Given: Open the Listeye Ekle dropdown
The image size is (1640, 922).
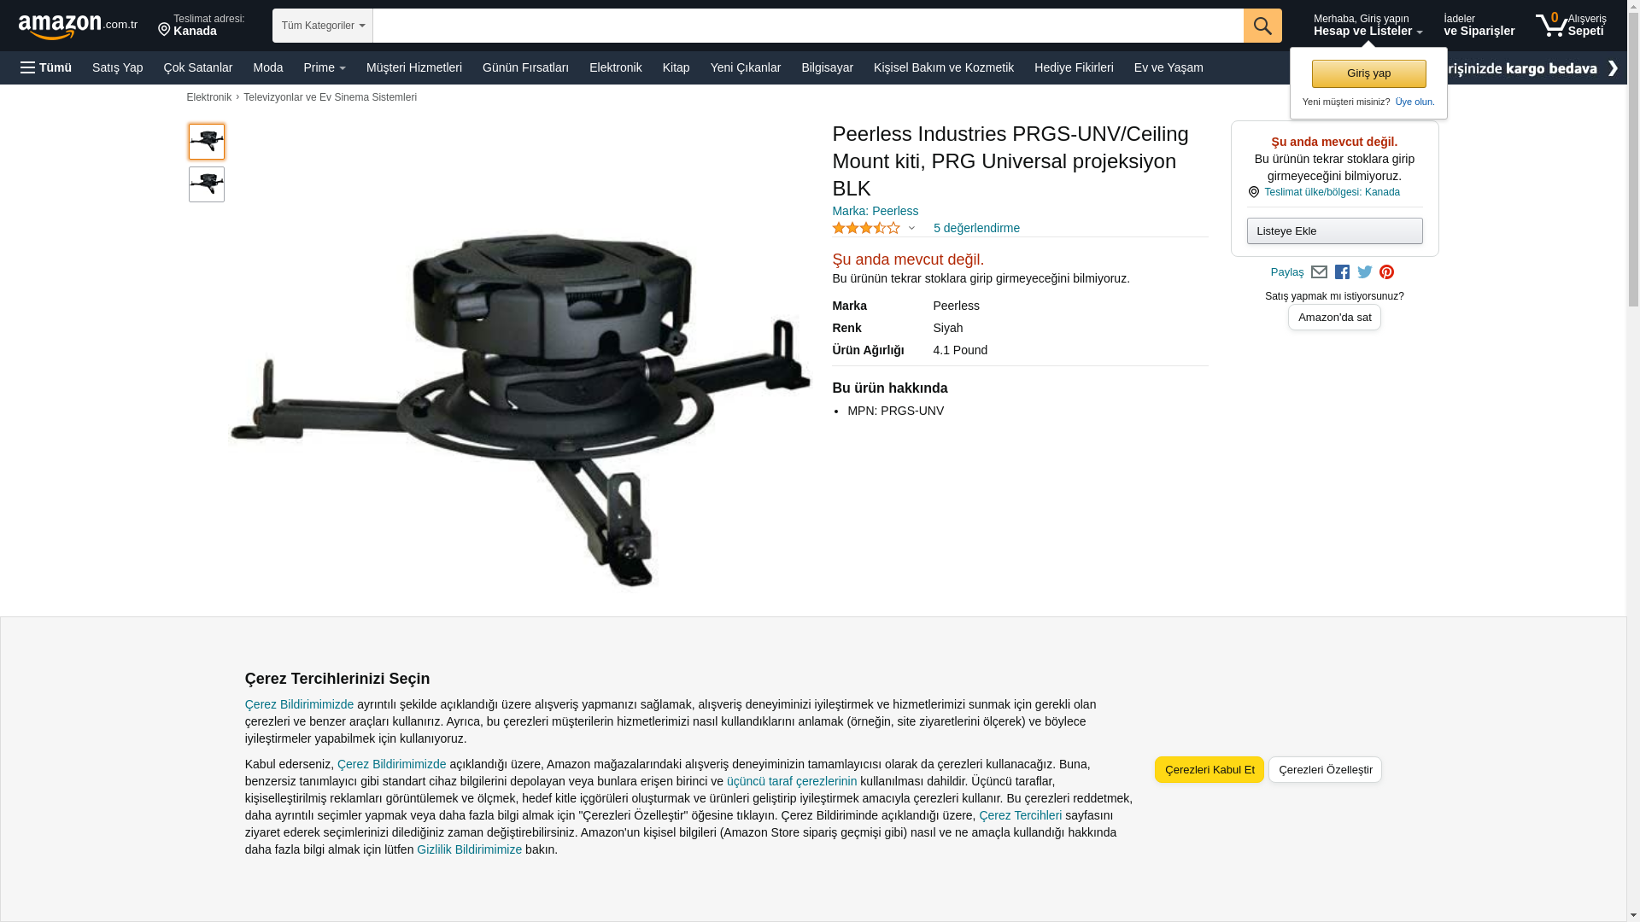Looking at the screenshot, I should (x=1334, y=230).
